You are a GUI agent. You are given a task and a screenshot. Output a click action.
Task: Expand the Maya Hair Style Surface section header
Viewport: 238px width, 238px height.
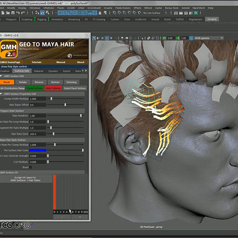coord(42,140)
